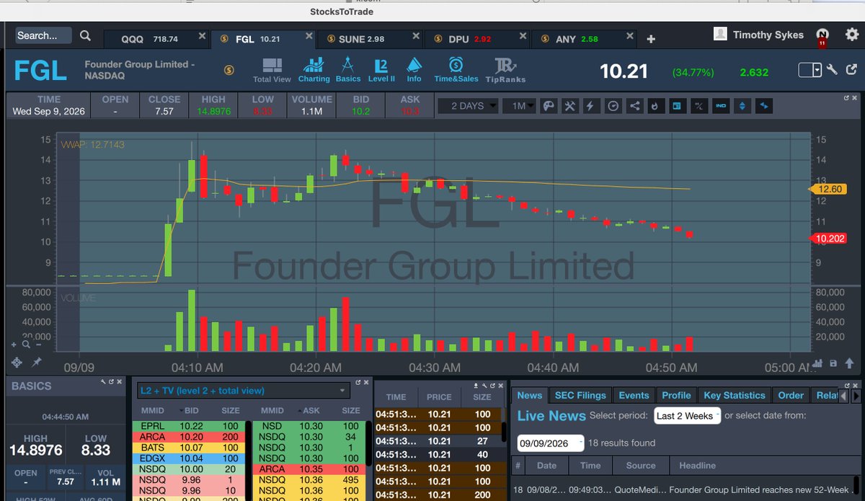Click the search magnifier icon
The height and width of the screenshot is (501, 865).
tap(85, 35)
